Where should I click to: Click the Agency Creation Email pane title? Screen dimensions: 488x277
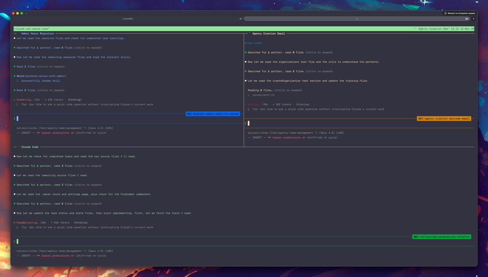tap(269, 34)
